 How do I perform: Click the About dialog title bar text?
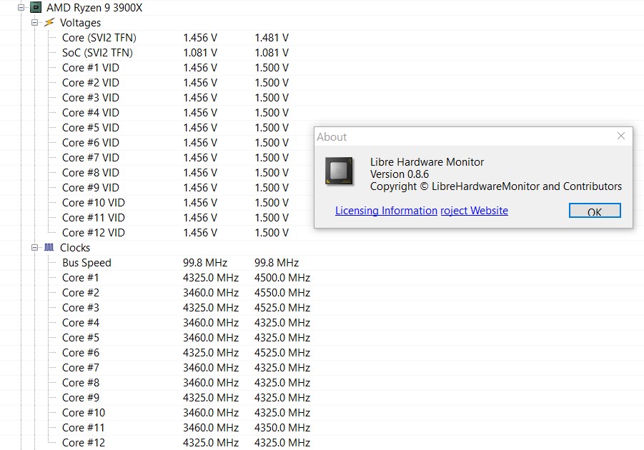pos(332,136)
